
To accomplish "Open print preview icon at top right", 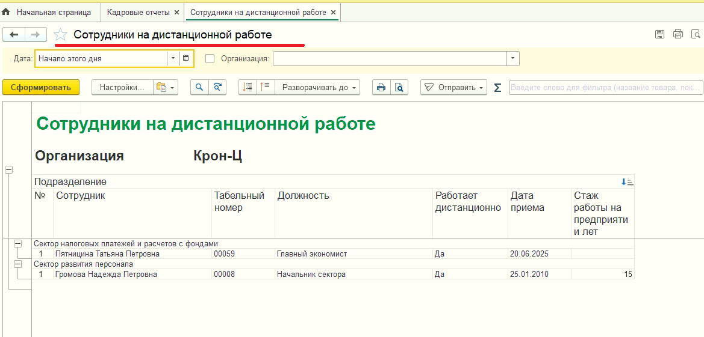I will point(696,34).
